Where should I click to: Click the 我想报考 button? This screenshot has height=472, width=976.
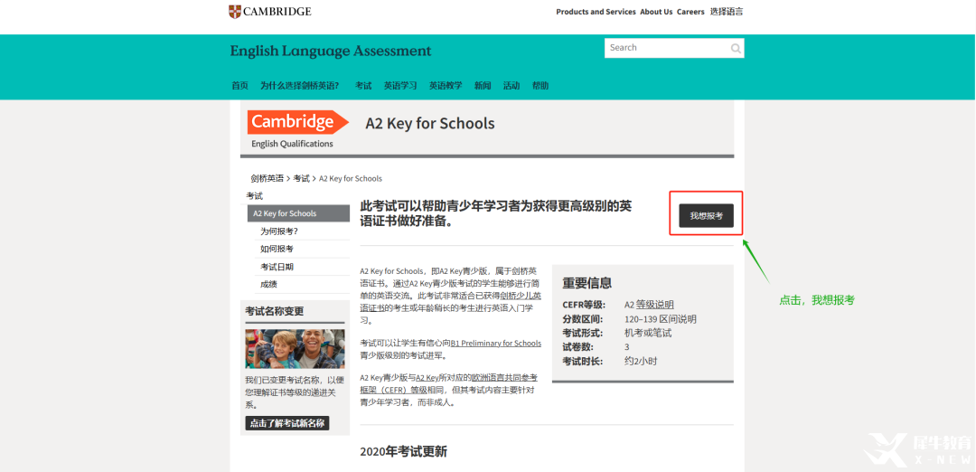pyautogui.click(x=707, y=215)
